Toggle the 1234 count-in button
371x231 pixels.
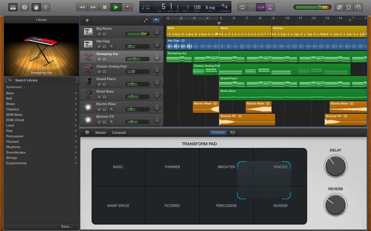click(261, 7)
